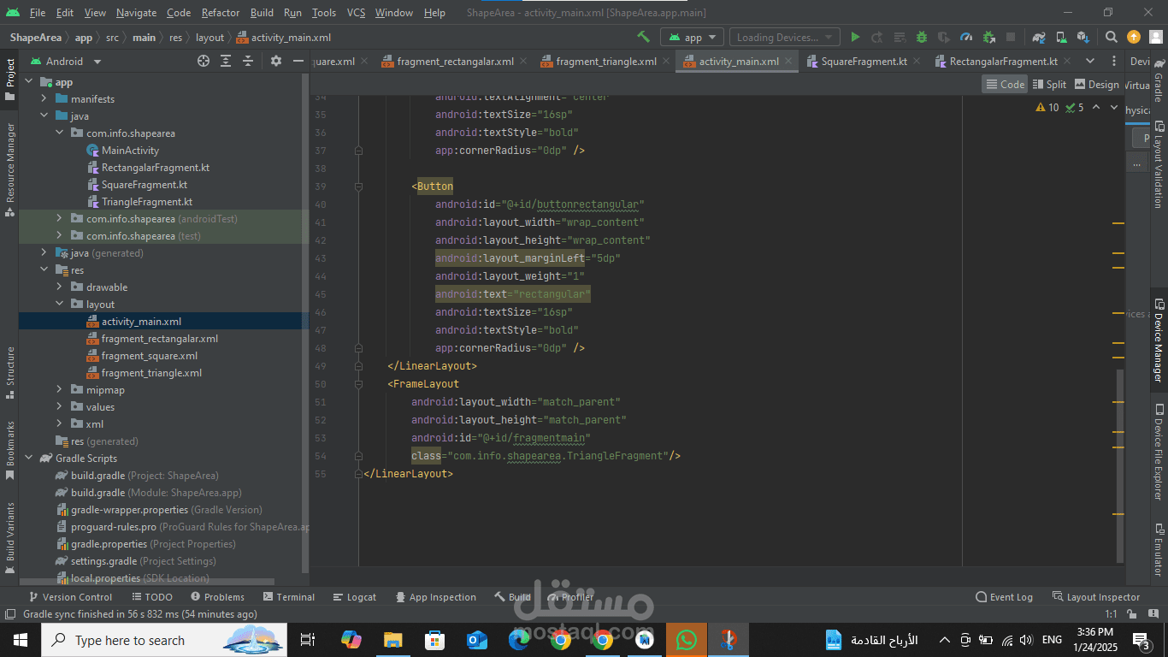Click Apply Code Changes icon
Screen dimensions: 1168x657
pyautogui.click(x=899, y=37)
